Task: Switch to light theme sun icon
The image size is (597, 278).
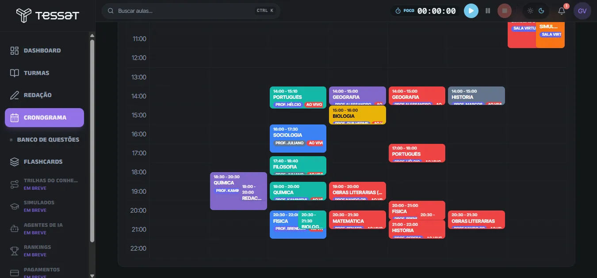Action: tap(530, 11)
